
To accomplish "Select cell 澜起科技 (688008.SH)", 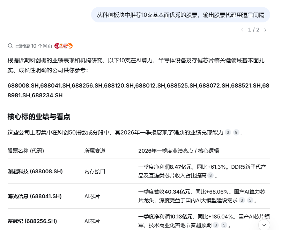I will 35,172.
